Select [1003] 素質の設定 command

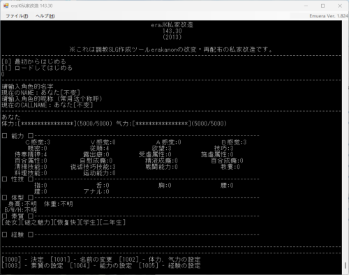32,266
